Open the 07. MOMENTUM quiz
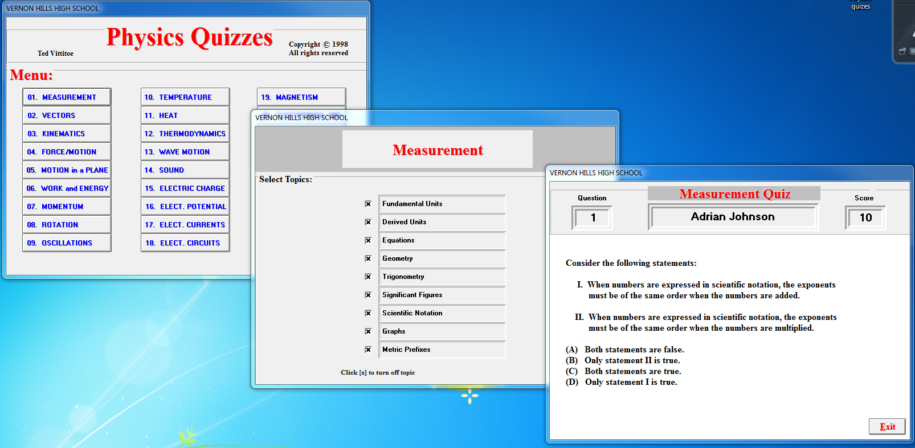The image size is (915, 448). tap(67, 207)
